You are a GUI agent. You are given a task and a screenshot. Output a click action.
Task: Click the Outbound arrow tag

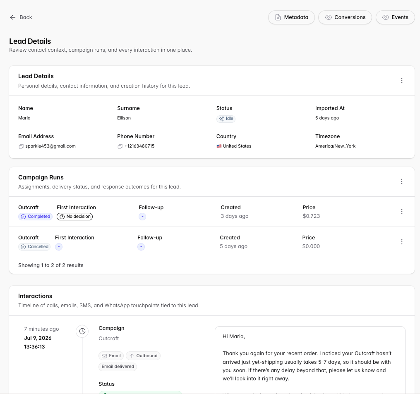[143, 356]
